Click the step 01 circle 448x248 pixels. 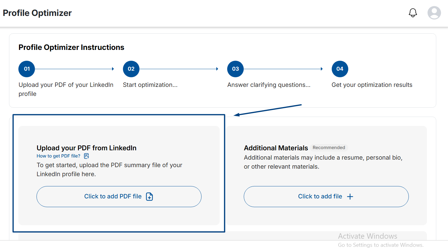click(x=27, y=69)
